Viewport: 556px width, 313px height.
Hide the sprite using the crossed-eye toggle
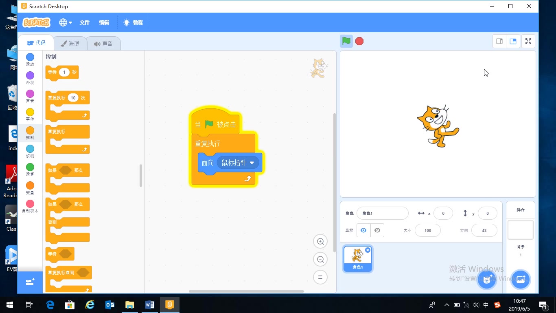click(x=377, y=230)
